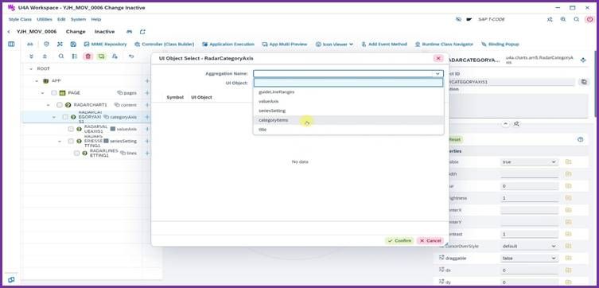Collapse the RADARSERIESSETTING1 tree node

60,142
